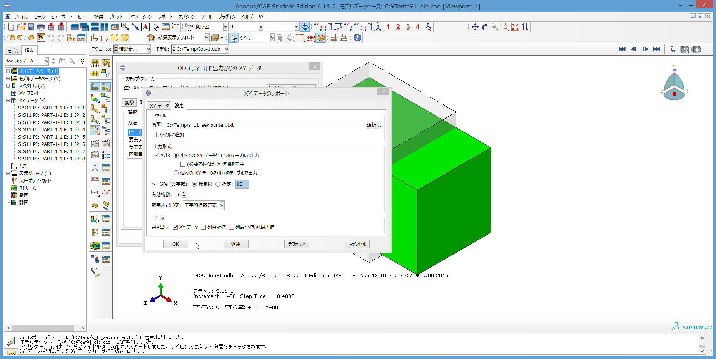Click shaded render style cube icon
This screenshot has width=716, height=359.
click(125, 38)
